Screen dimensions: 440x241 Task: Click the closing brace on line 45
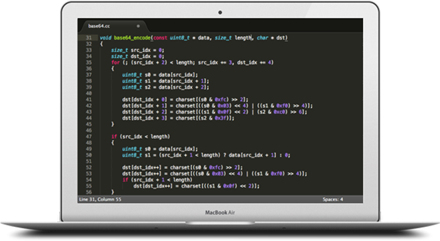[x=113, y=124]
